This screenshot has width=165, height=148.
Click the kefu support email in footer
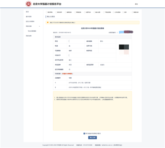(x=107, y=145)
